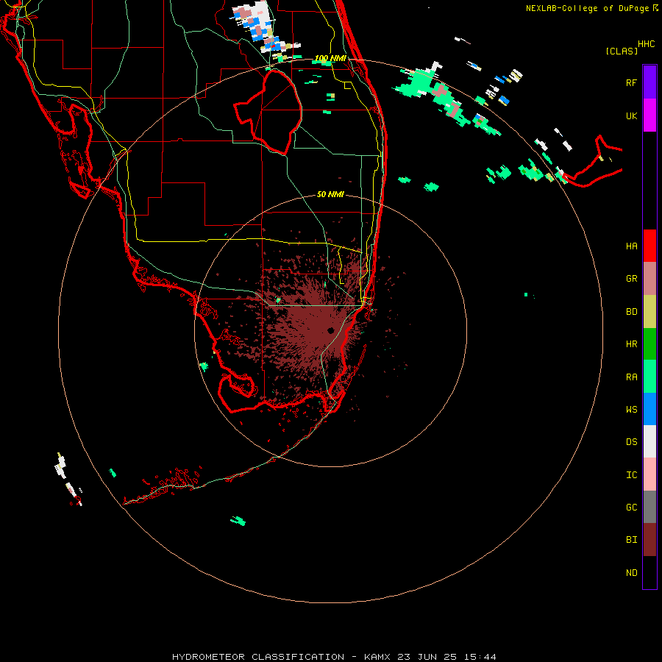
Task: Click the gray GC legend swatch
Action: [x=649, y=507]
